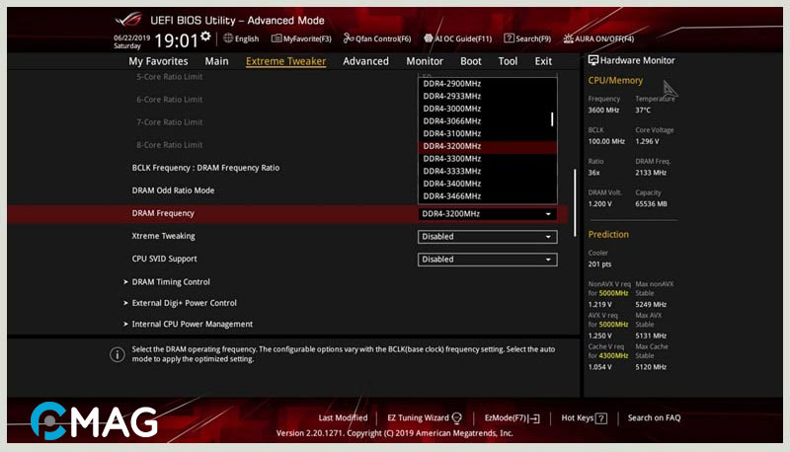Click the info icon in help area
The image size is (790, 452).
point(117,354)
